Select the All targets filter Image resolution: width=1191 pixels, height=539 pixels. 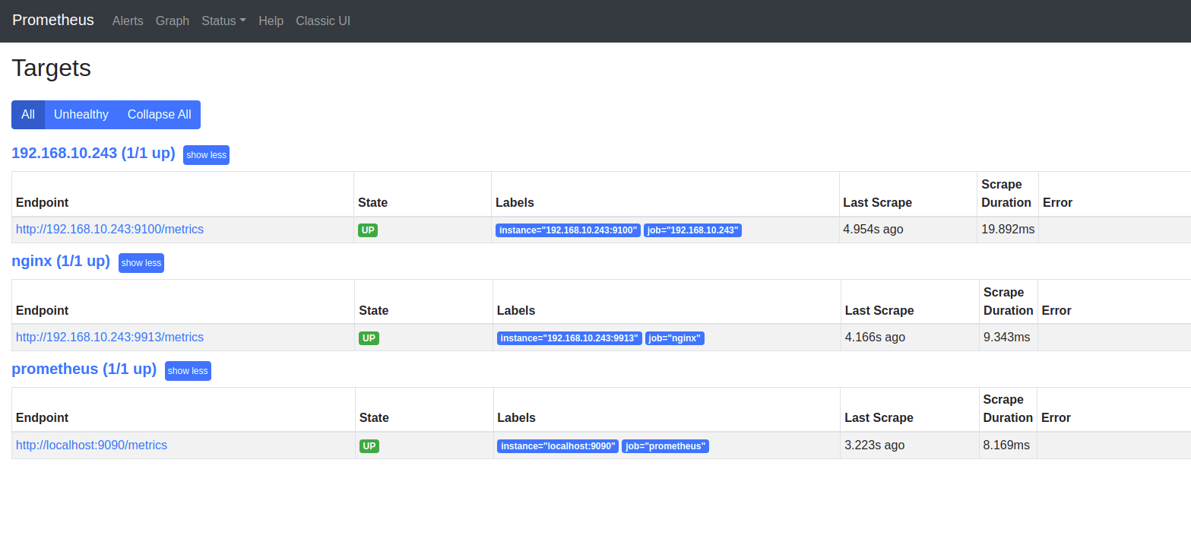click(28, 115)
